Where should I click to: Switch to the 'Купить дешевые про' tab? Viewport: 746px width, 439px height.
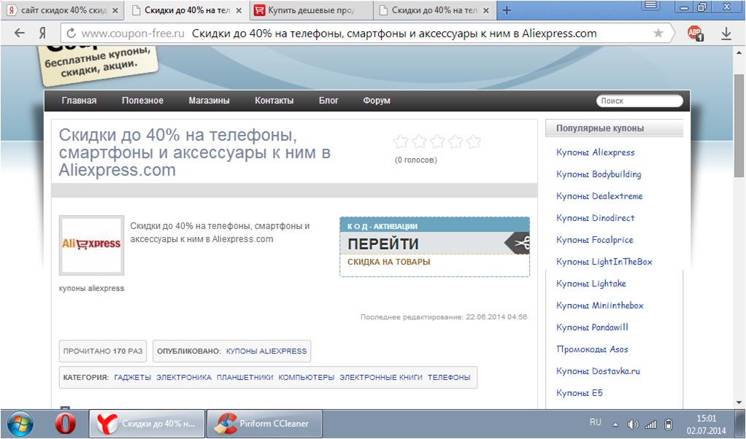311,10
